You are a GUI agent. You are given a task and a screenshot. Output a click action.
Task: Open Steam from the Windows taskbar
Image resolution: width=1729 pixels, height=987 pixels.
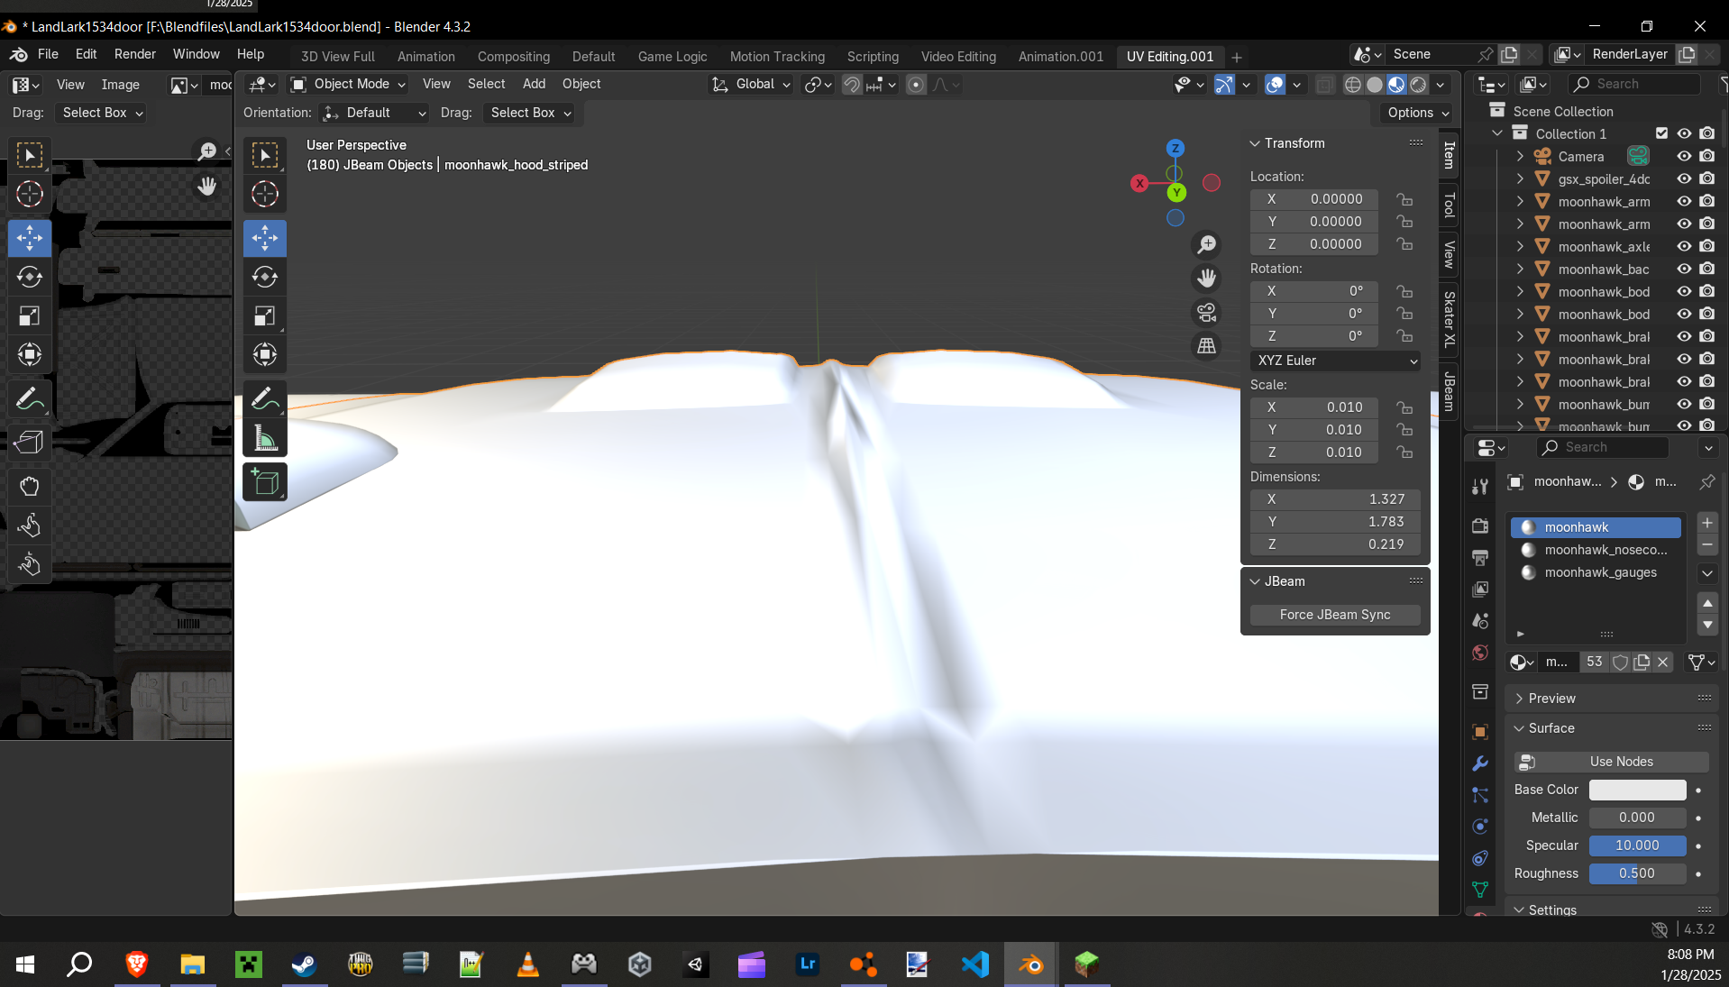[304, 965]
